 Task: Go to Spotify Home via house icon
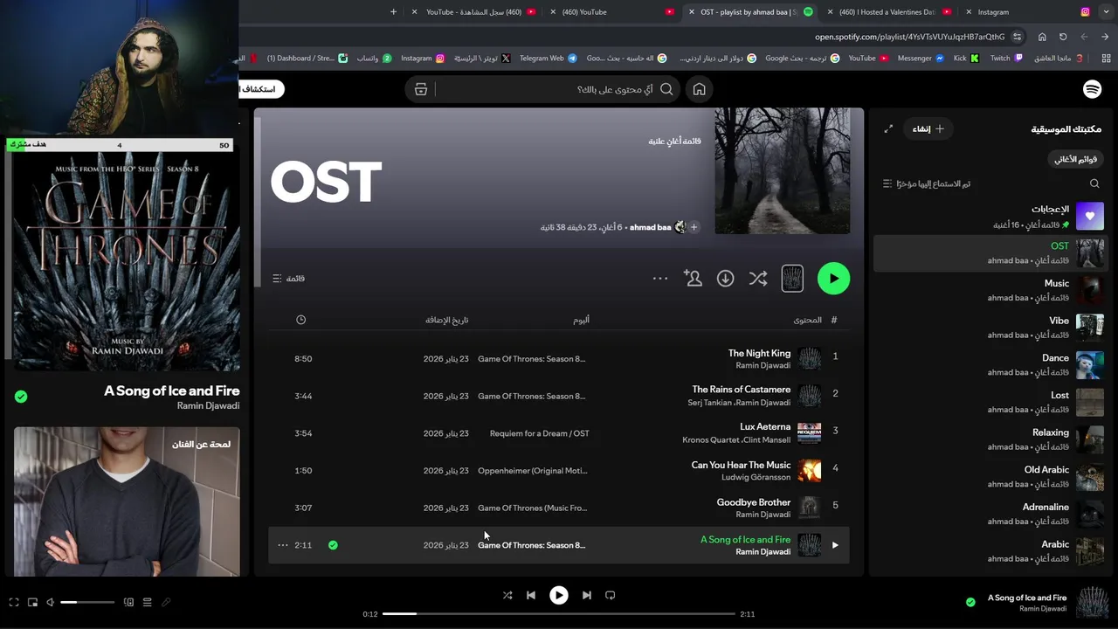click(x=699, y=89)
